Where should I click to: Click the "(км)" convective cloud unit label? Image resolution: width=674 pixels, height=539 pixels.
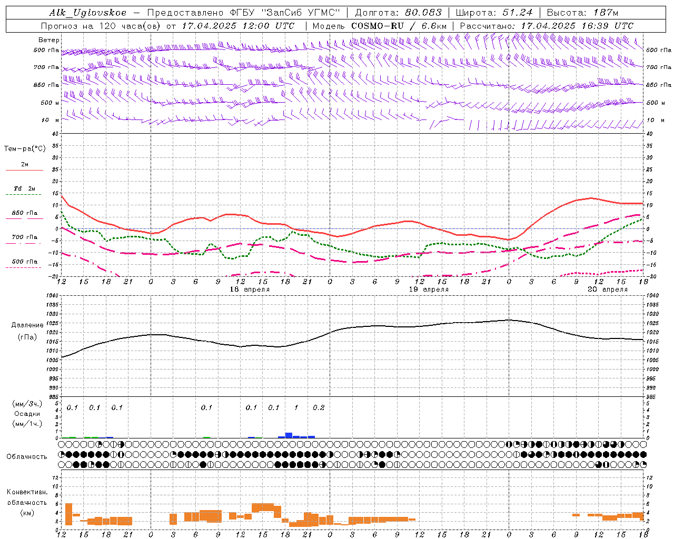pos(27,512)
